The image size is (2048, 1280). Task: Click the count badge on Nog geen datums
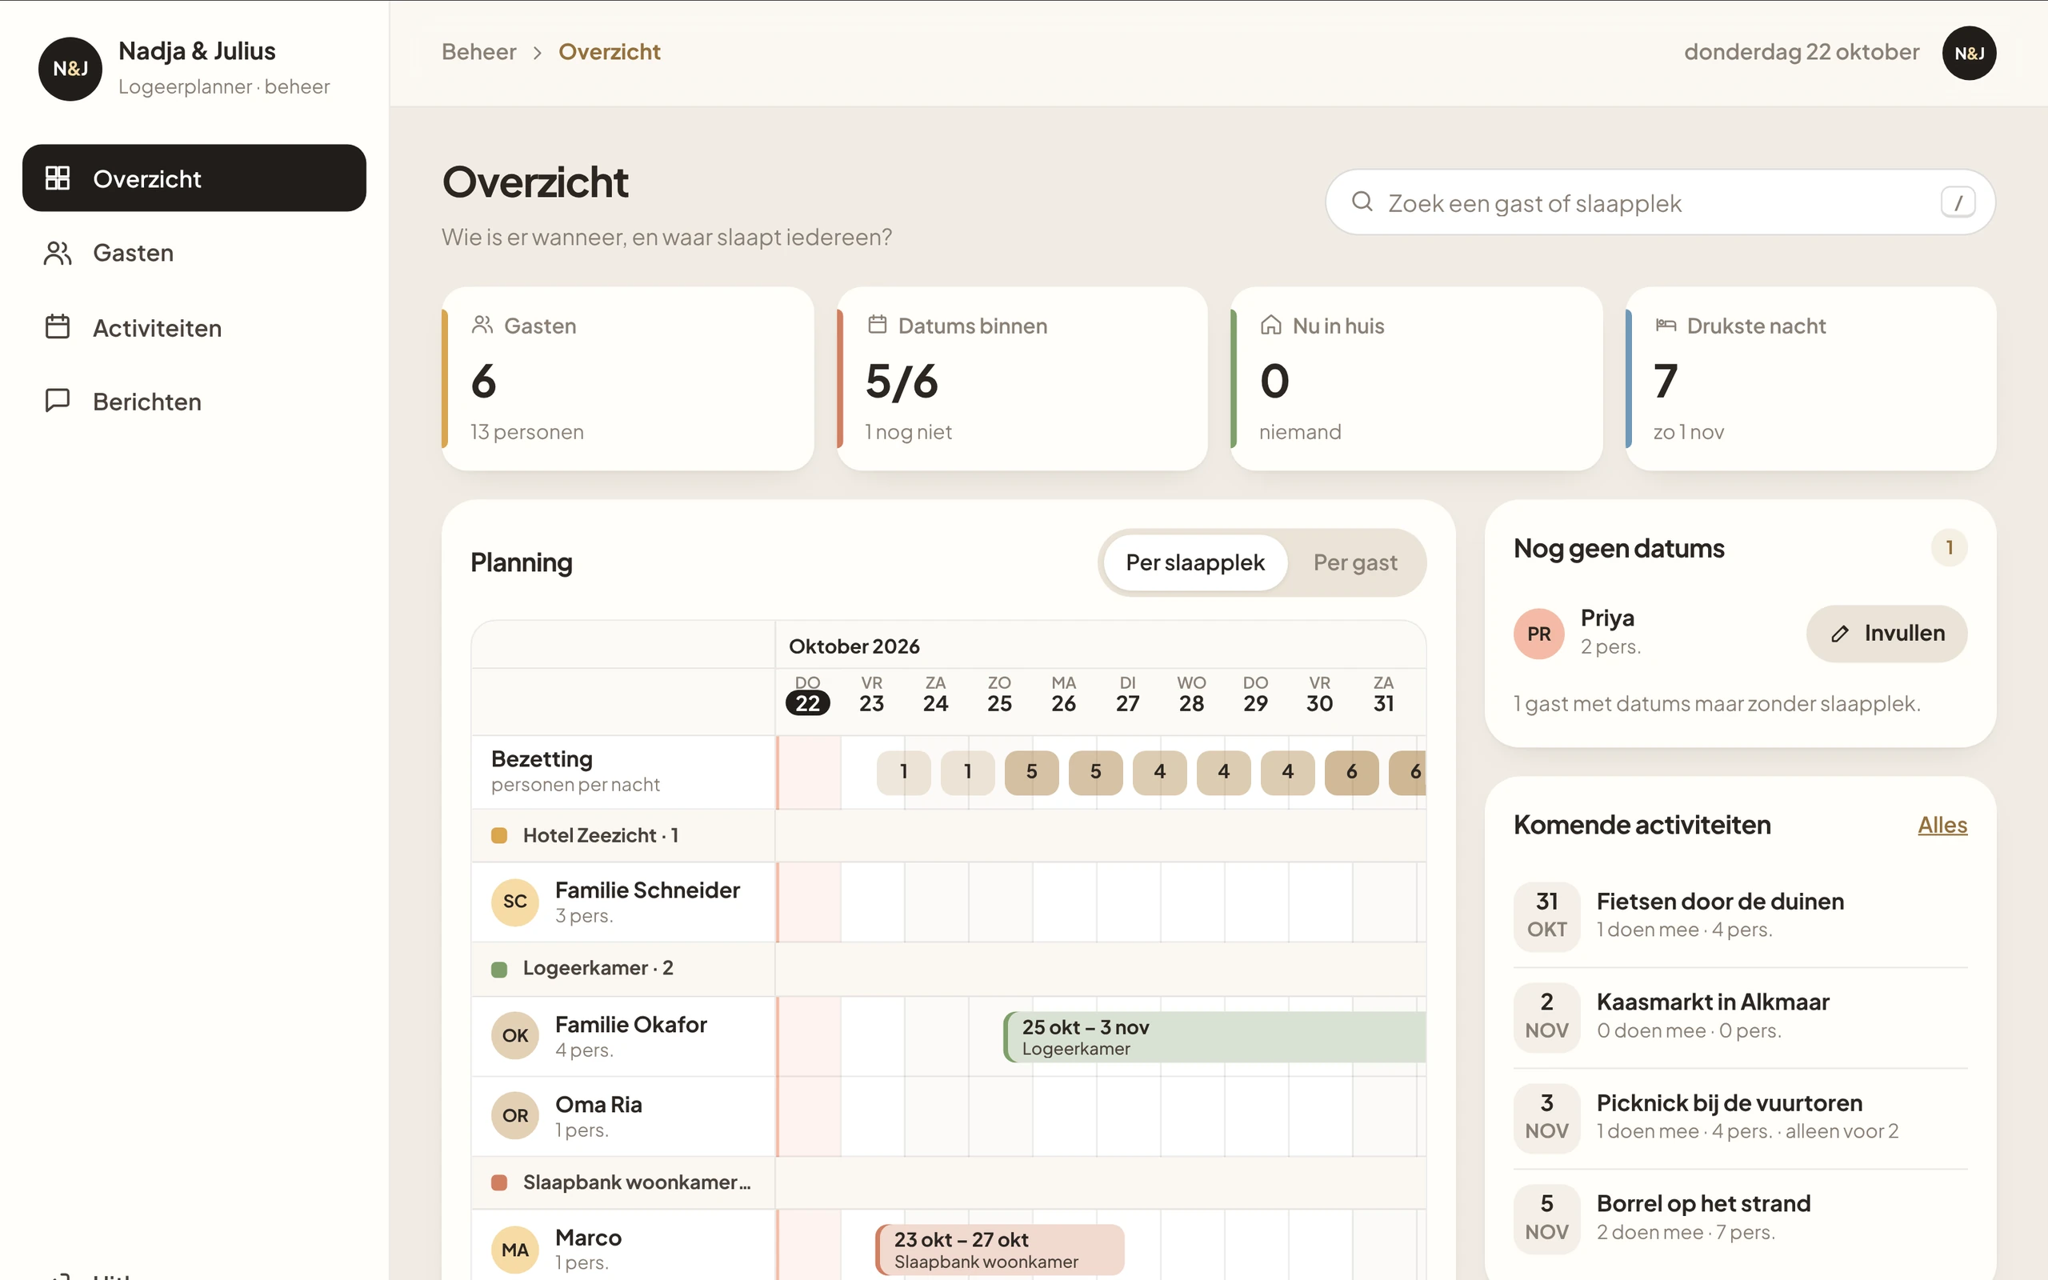point(1949,548)
